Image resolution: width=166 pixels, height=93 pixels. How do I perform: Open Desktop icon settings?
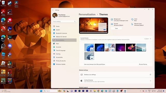click(x=116, y=75)
